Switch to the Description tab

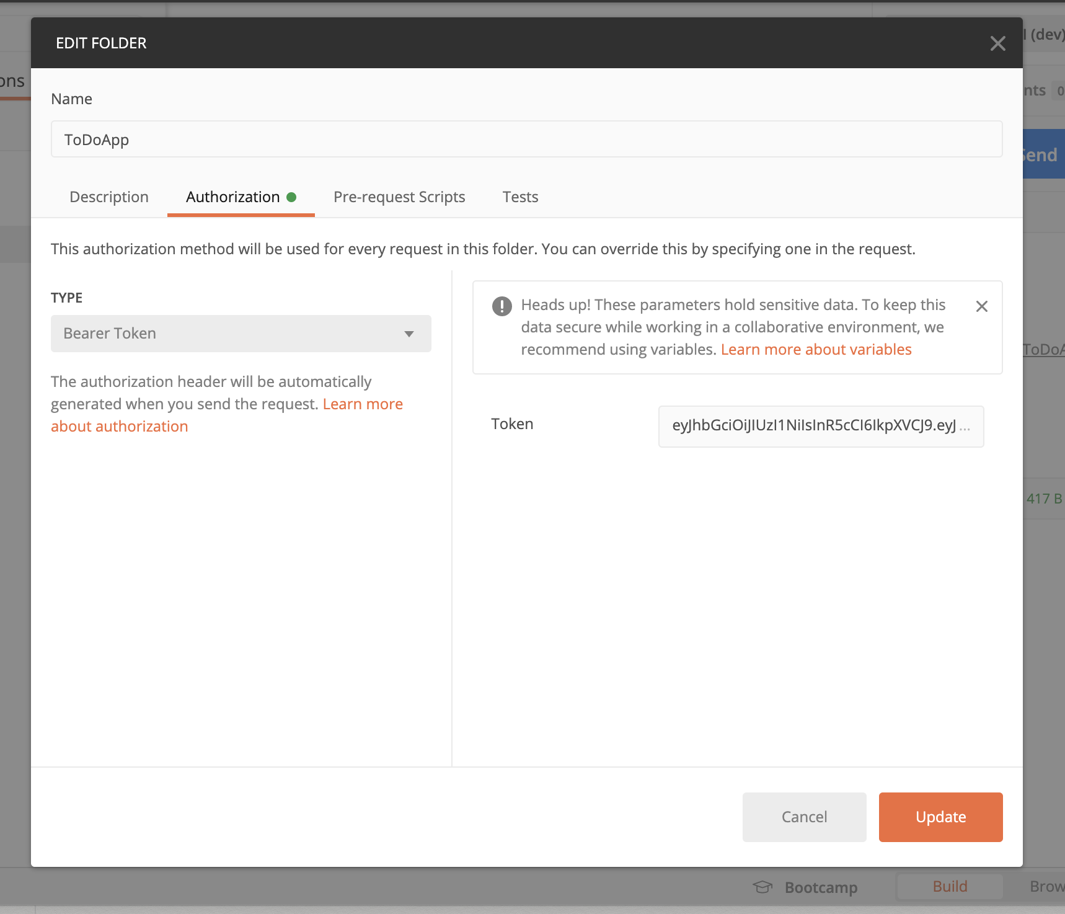pos(109,197)
